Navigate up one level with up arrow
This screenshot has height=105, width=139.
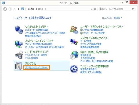(18, 9)
